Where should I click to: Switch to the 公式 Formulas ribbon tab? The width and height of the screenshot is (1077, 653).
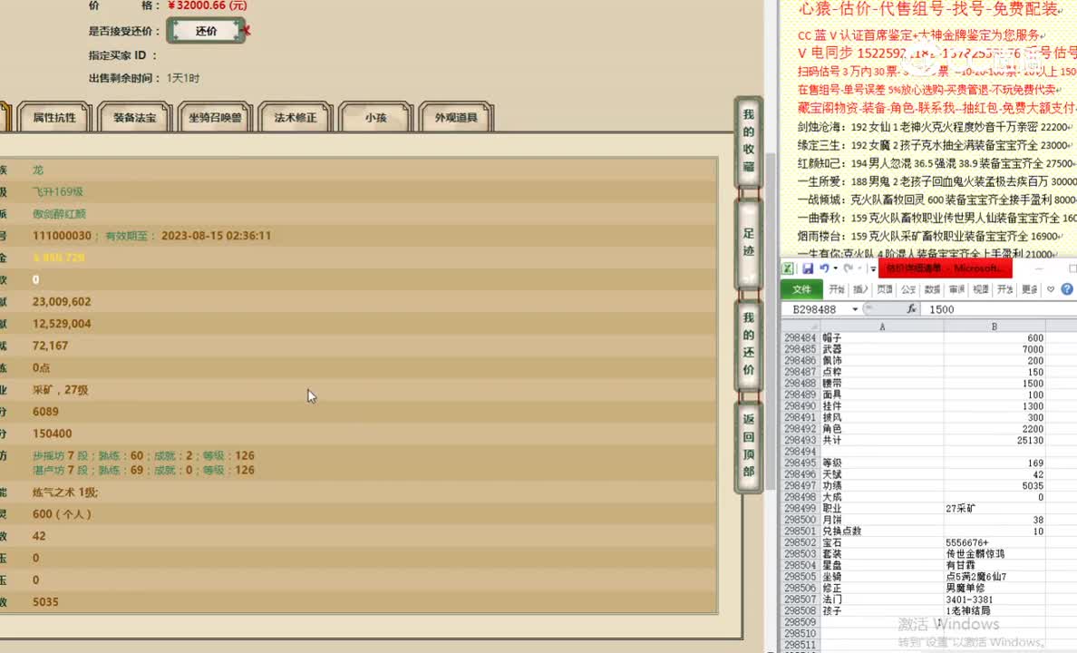[908, 289]
